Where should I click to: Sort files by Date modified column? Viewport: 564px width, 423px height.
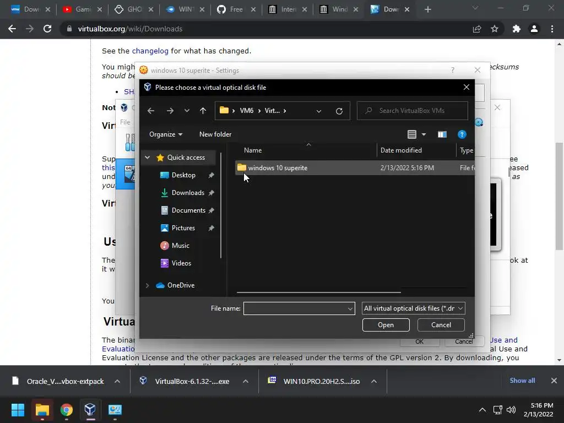(x=401, y=150)
